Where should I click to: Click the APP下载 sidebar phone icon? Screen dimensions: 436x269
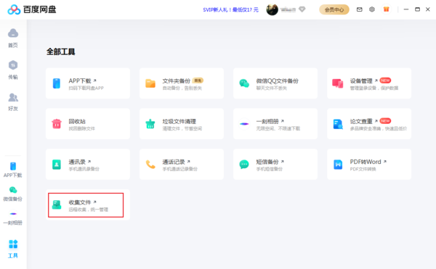tap(13, 166)
